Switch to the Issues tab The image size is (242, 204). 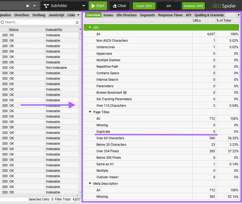(x=108, y=15)
